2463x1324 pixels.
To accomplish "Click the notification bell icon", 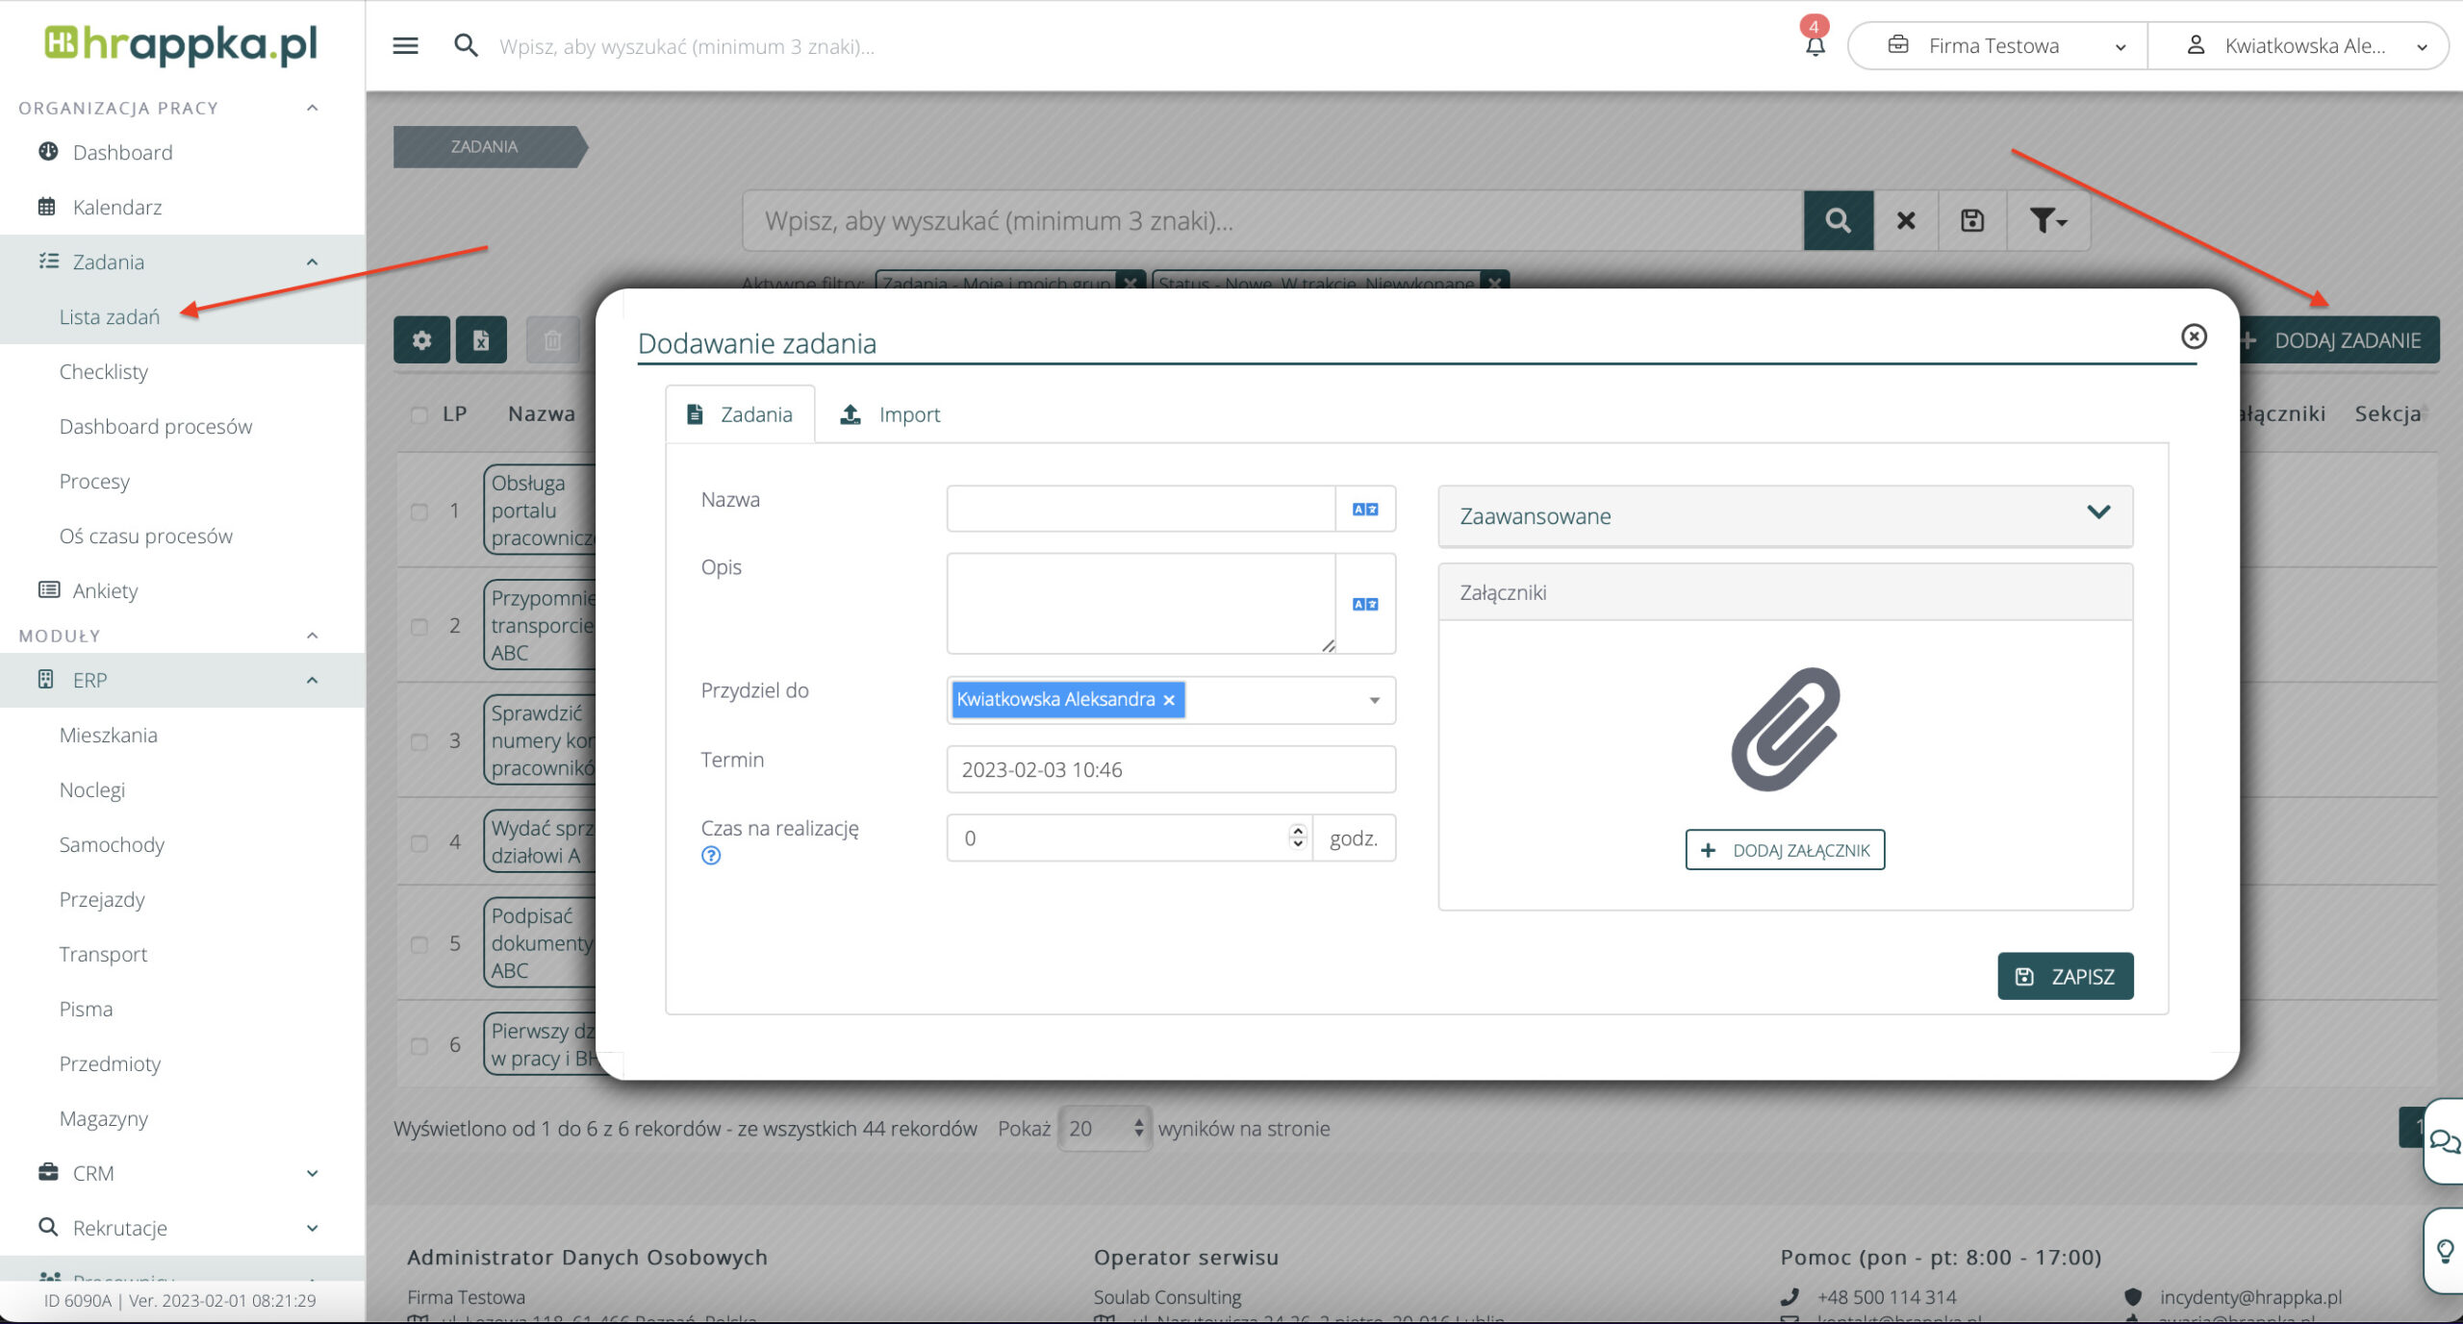I will tap(1815, 45).
